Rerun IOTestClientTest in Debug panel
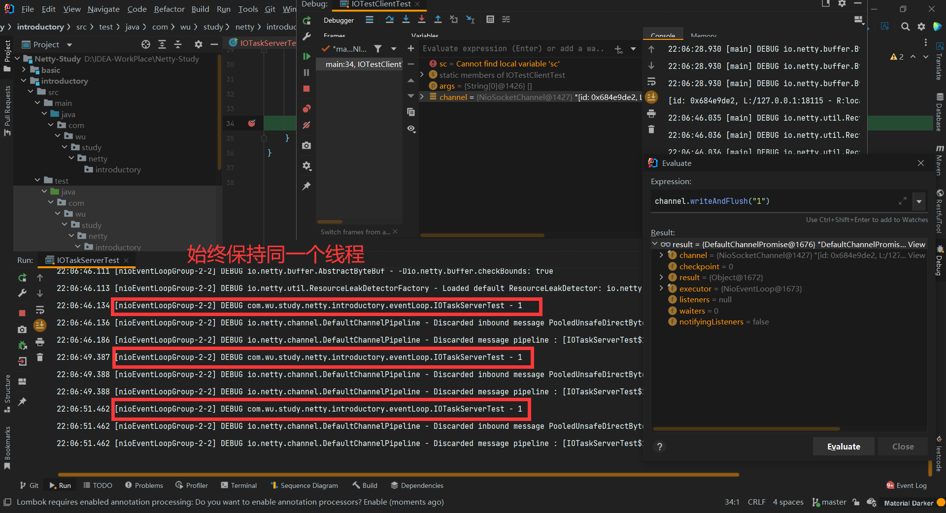 tap(306, 21)
